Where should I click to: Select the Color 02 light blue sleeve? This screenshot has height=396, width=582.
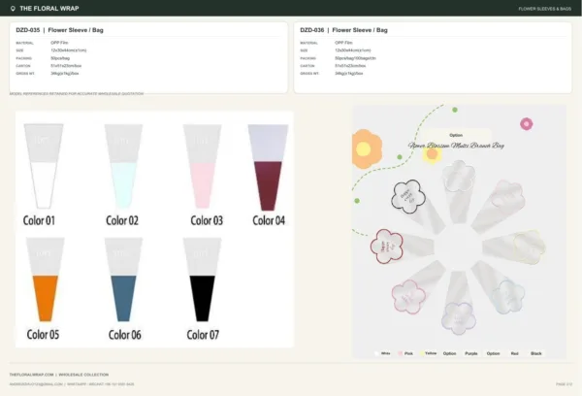point(123,166)
